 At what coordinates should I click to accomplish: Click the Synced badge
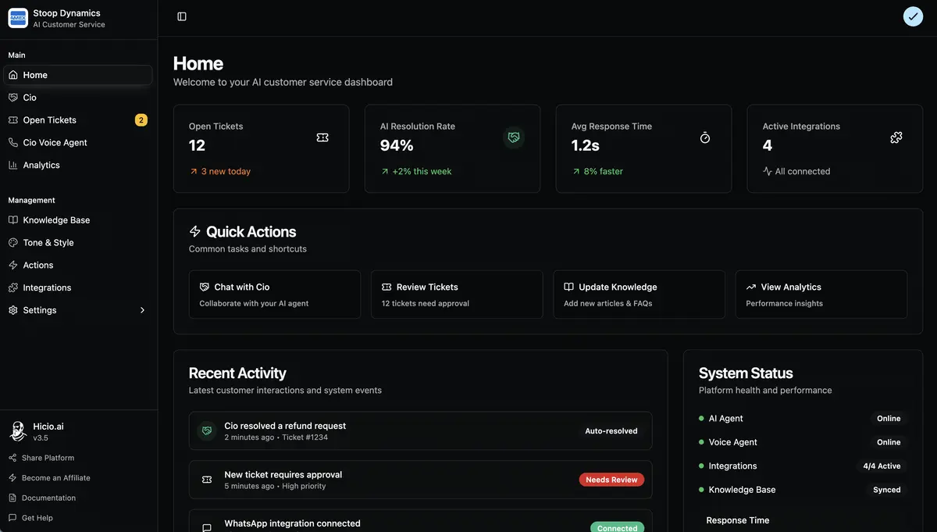click(886, 490)
